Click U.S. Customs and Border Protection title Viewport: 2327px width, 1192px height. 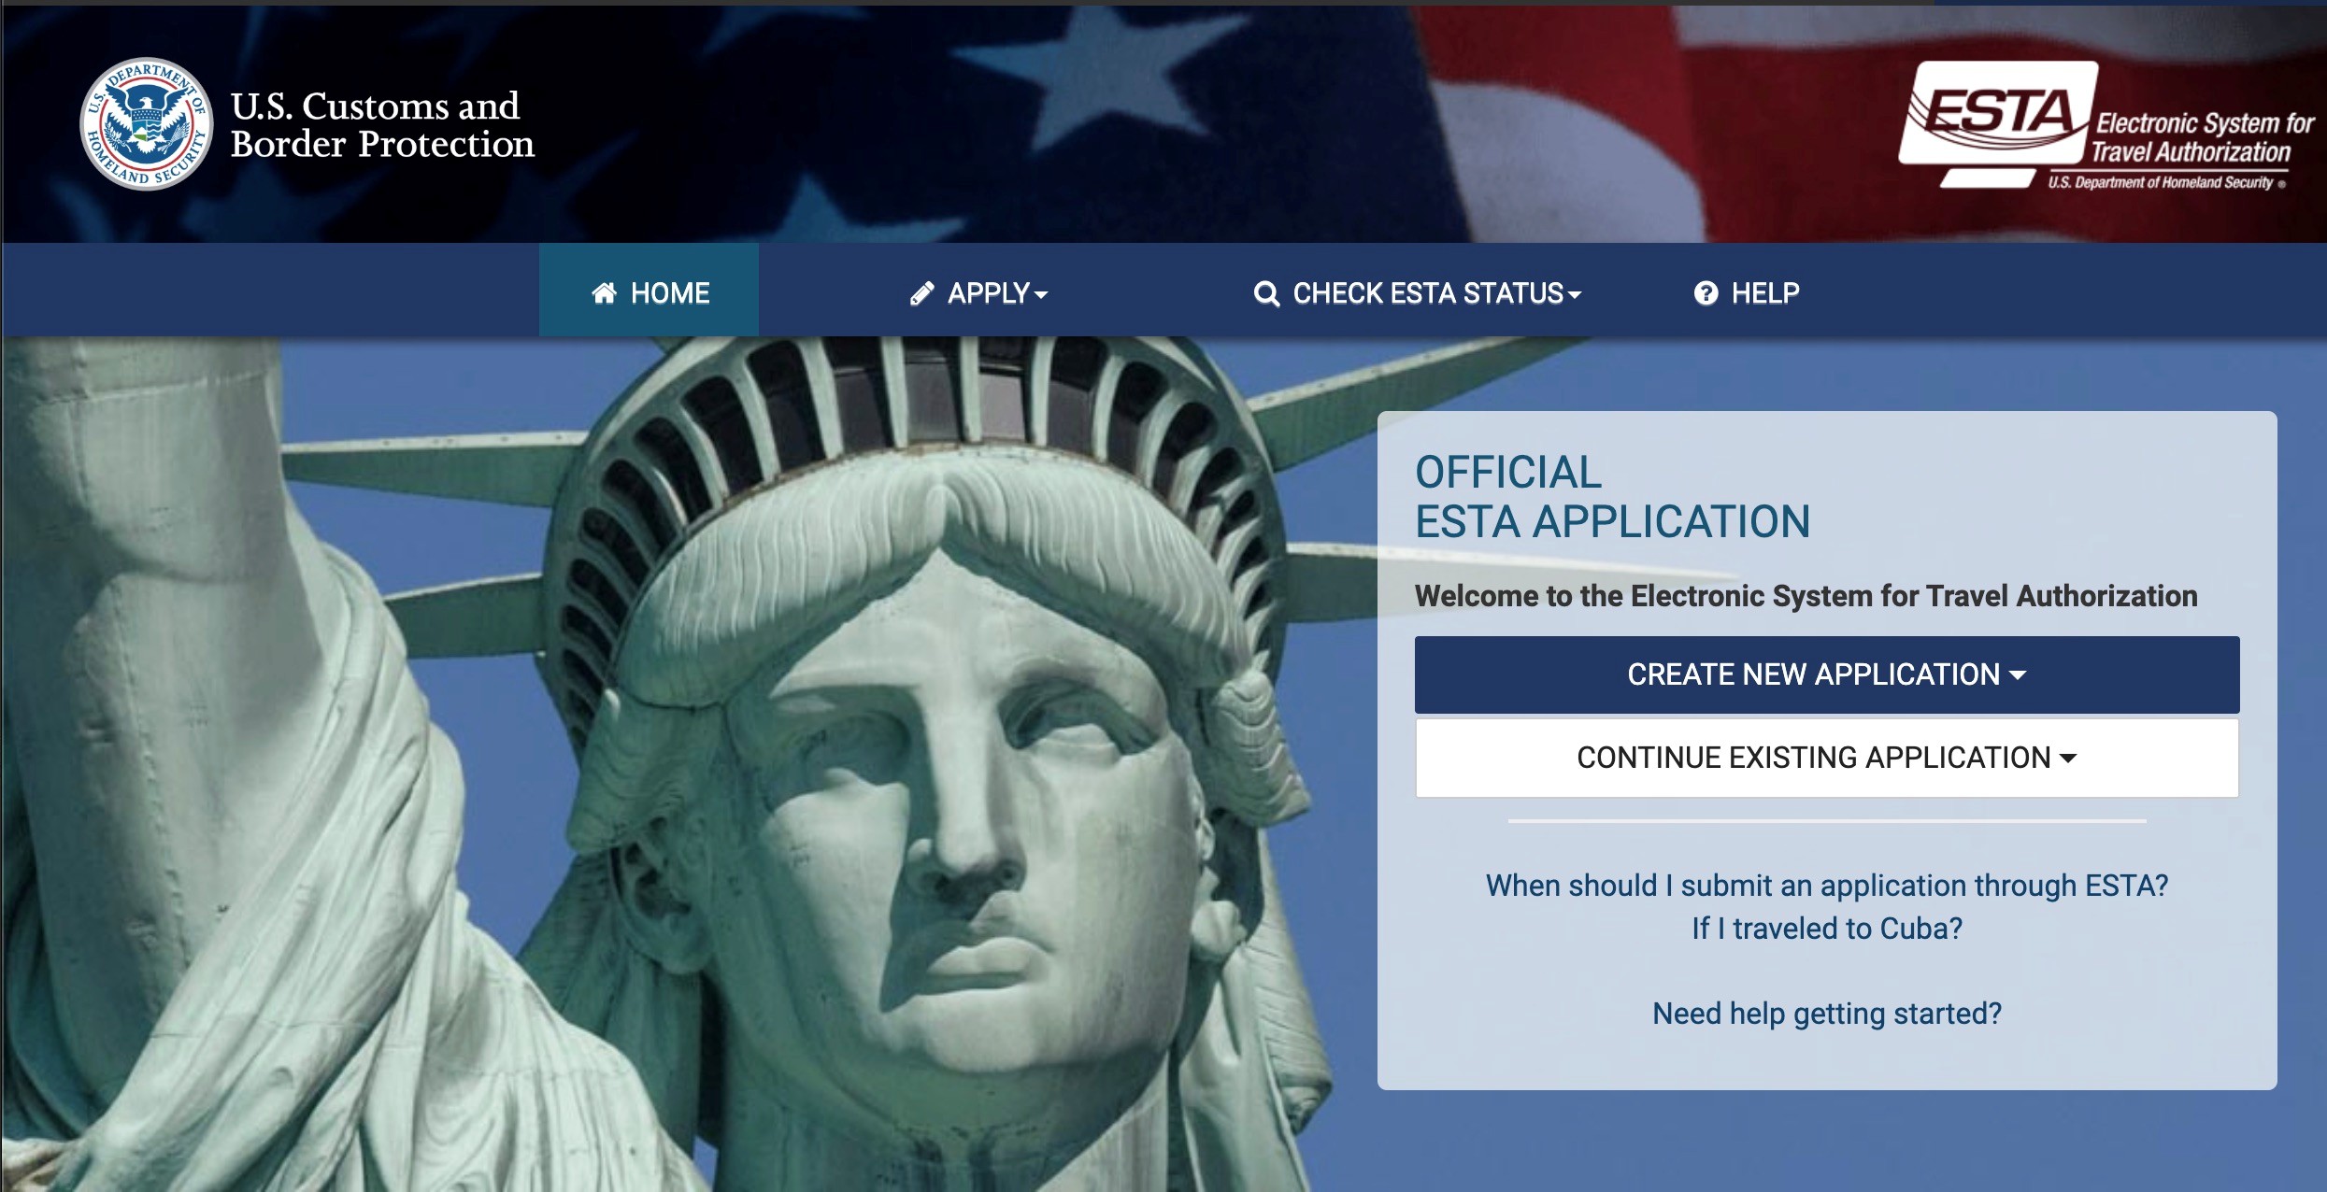pos(382,125)
